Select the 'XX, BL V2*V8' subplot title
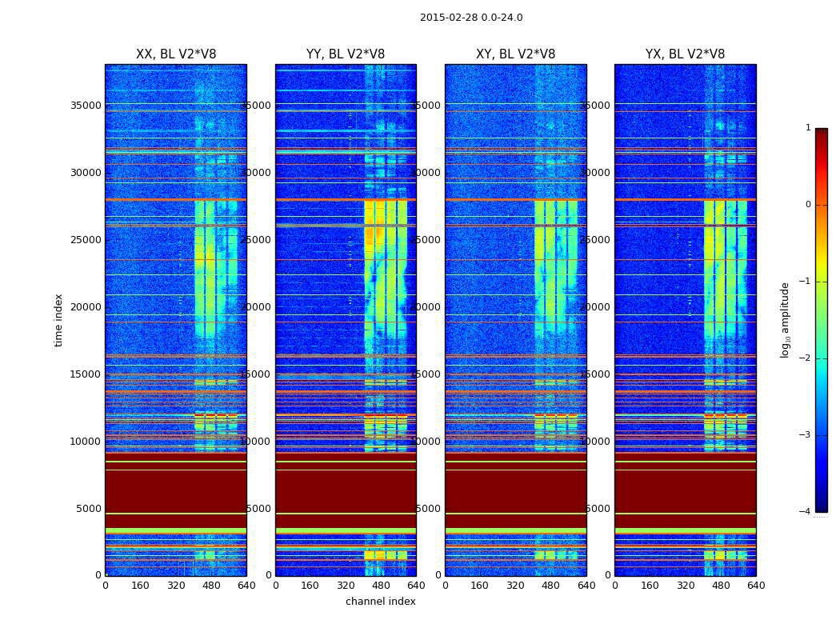 [x=176, y=54]
